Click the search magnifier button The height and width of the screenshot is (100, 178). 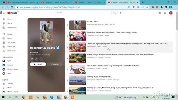pyautogui.click(x=114, y=13)
